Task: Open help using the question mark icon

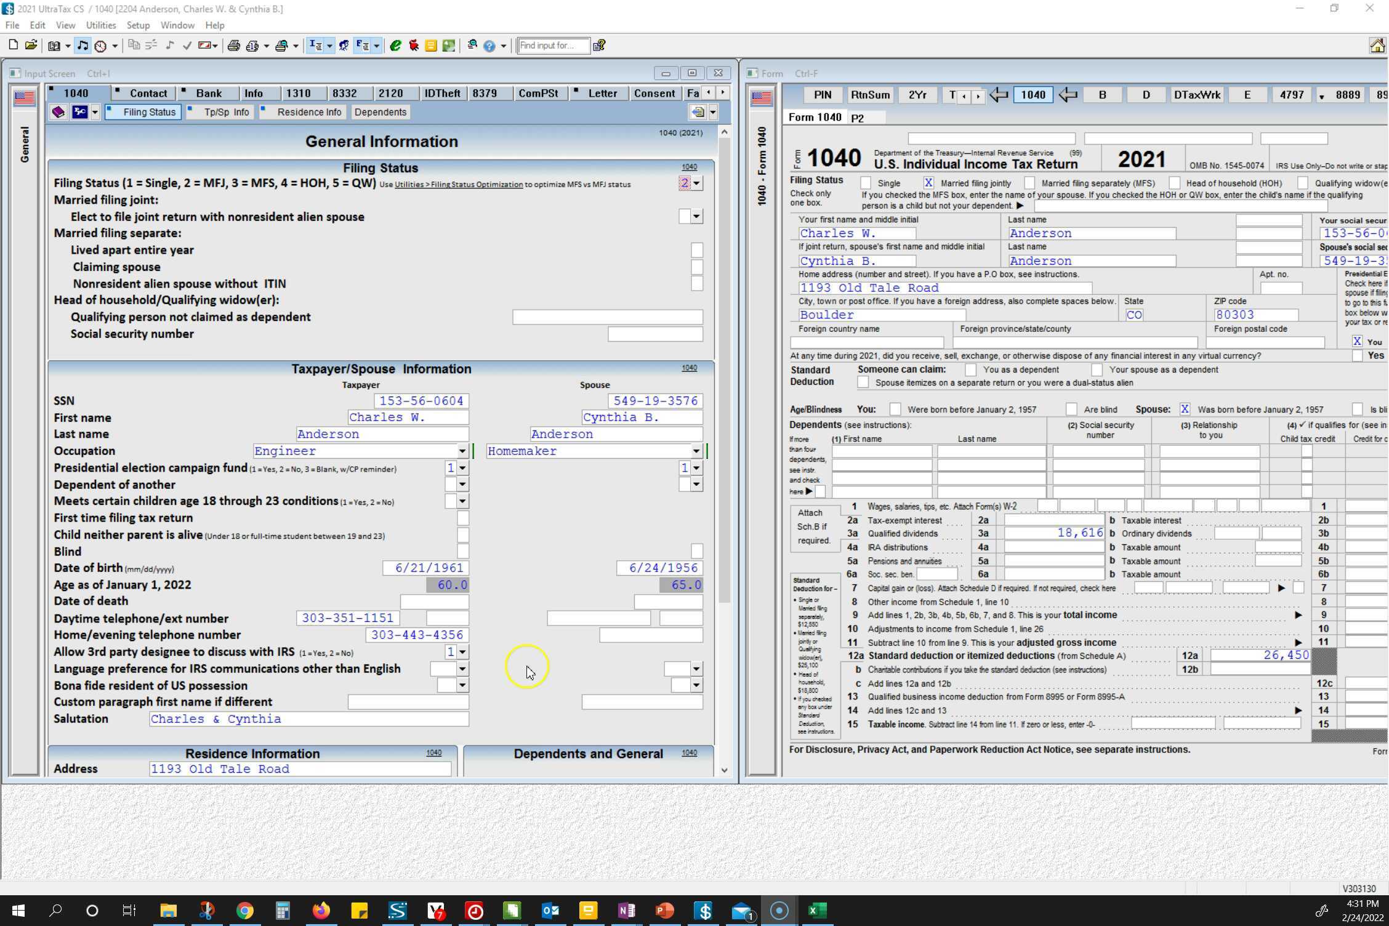Action: tap(489, 45)
